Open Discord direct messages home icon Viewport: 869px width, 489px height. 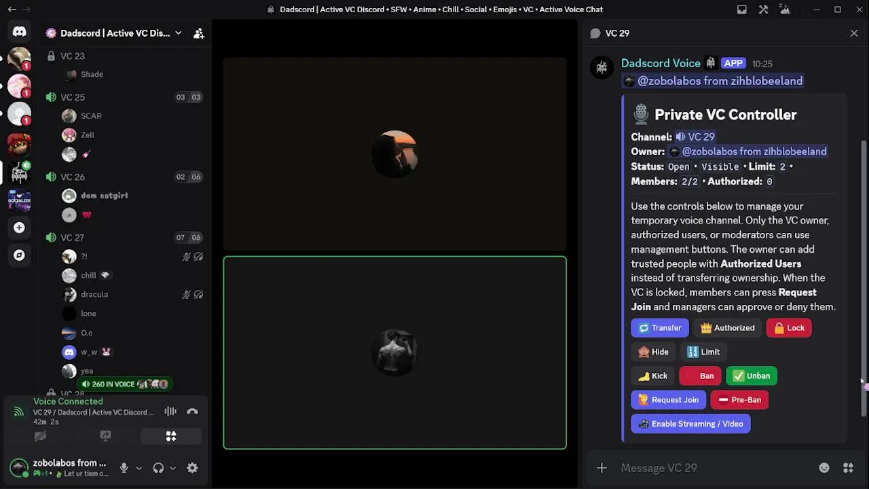(19, 31)
